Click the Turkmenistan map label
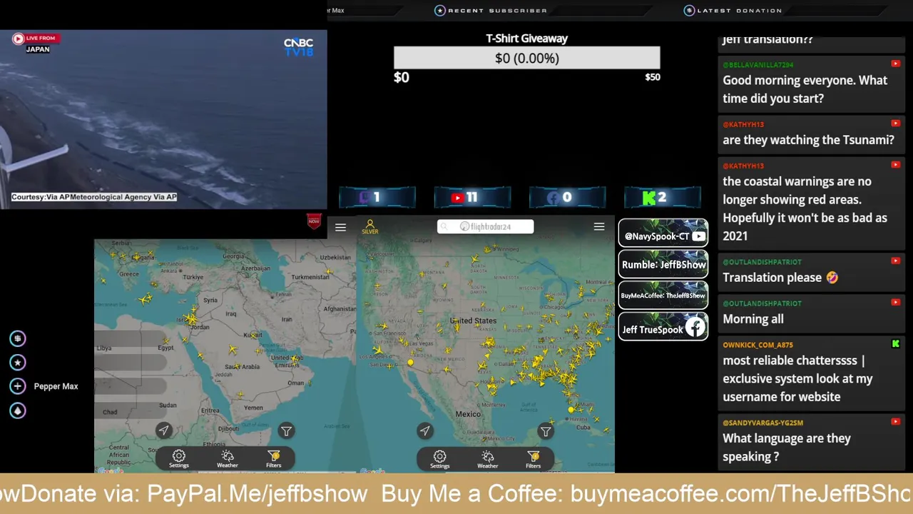The image size is (913, 514). 310,277
